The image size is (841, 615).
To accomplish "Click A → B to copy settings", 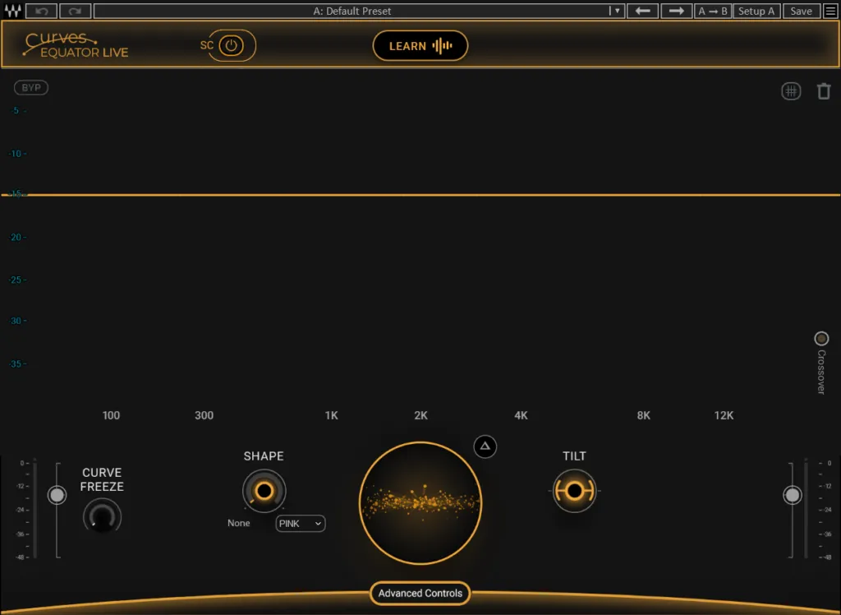I will click(x=712, y=11).
